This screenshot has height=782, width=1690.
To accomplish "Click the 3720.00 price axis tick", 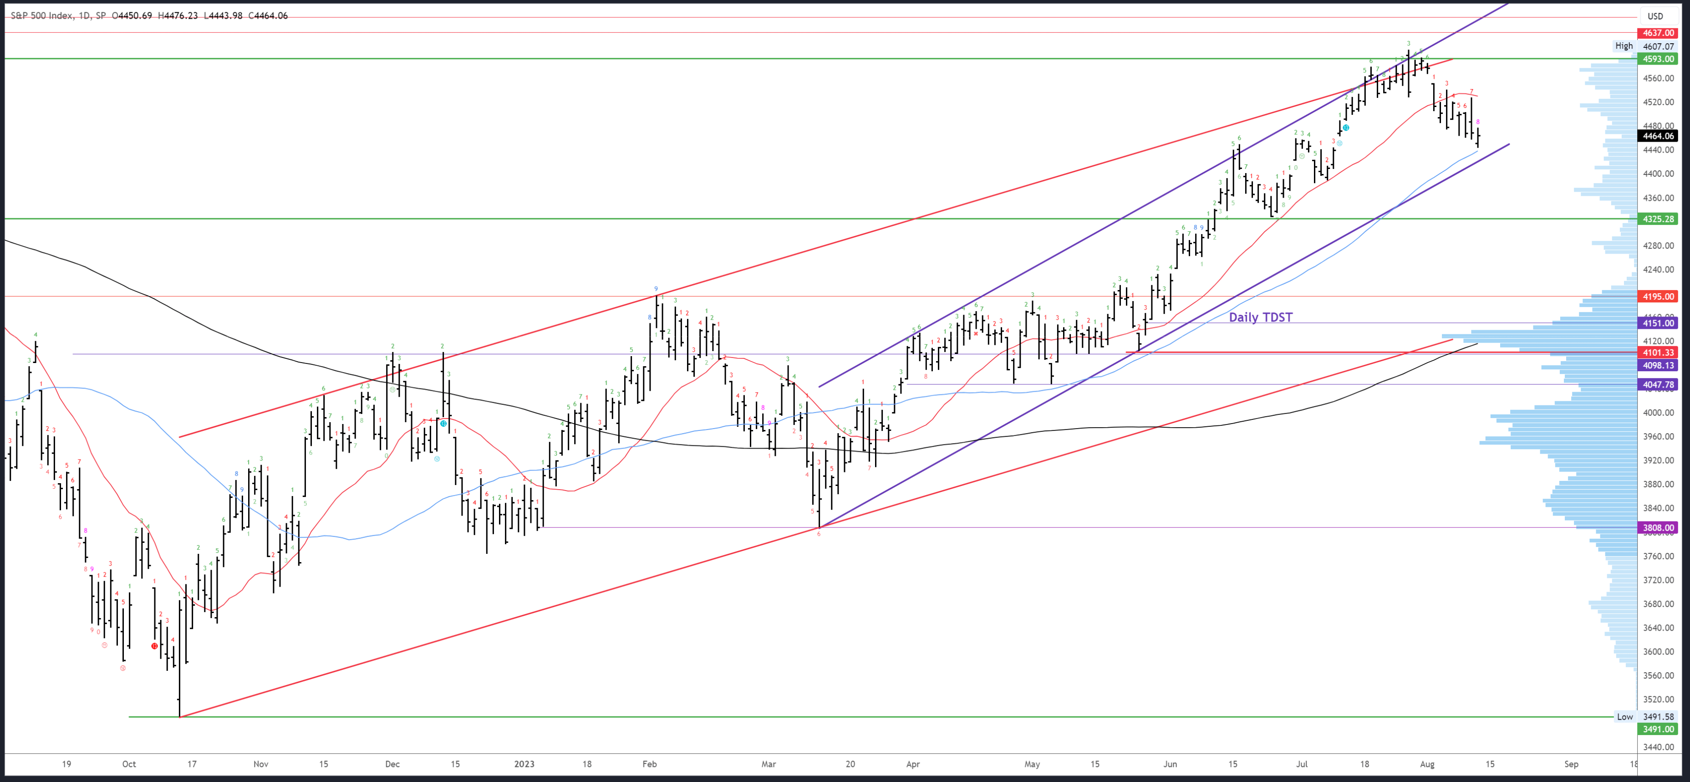I will pyautogui.click(x=1658, y=580).
